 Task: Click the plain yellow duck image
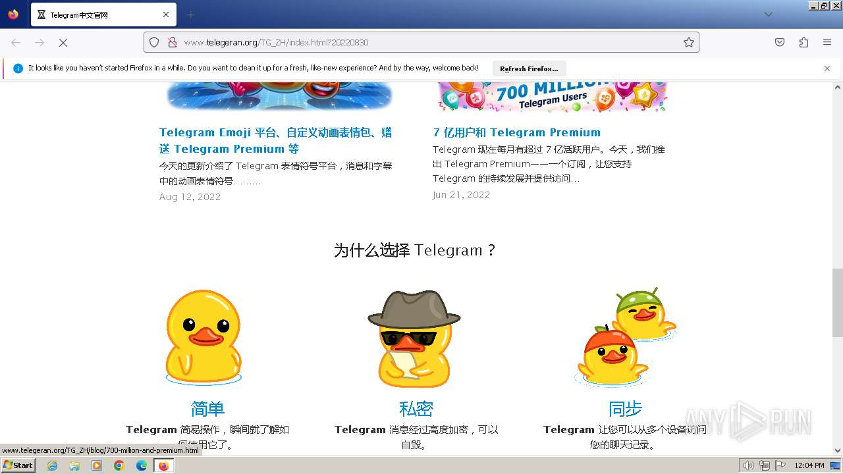click(204, 337)
